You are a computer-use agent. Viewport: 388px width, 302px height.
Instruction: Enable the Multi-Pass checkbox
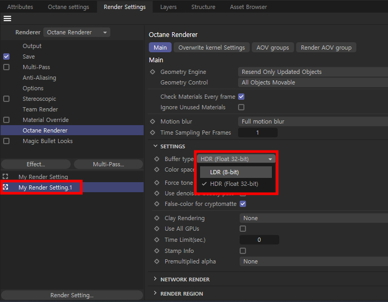(6, 67)
